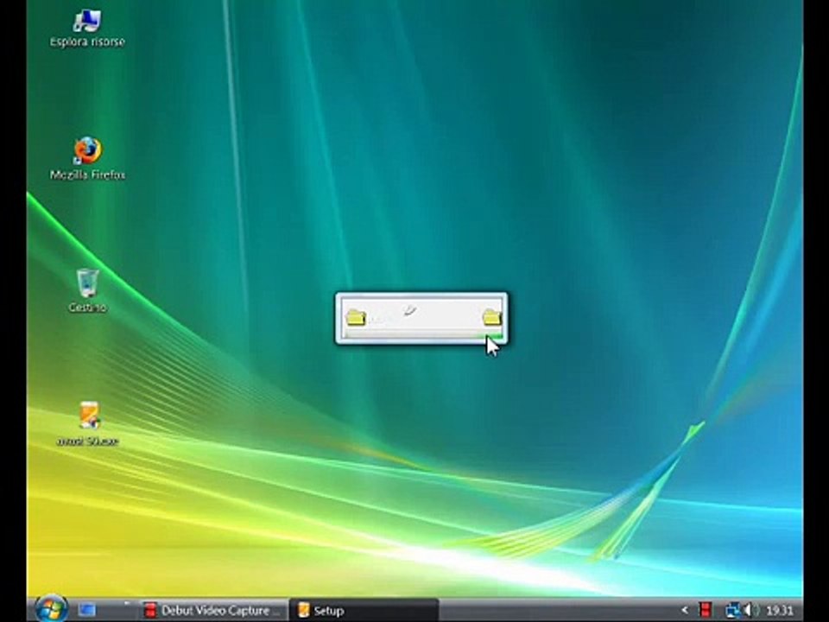Image resolution: width=829 pixels, height=622 pixels.
Task: Select the Cestino recycle bin icon
Action: pos(87,290)
